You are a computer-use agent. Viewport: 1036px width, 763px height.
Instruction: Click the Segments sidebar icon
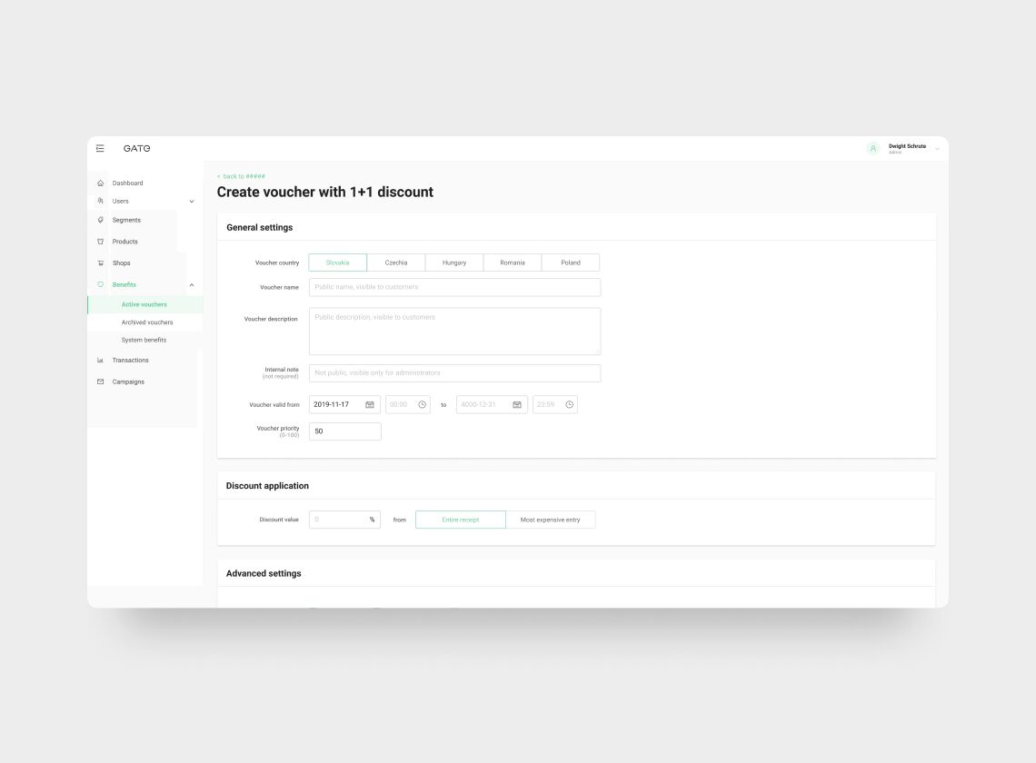[101, 220]
